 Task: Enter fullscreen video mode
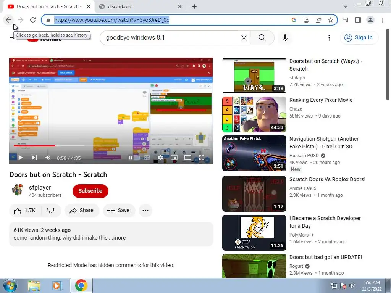click(202, 158)
